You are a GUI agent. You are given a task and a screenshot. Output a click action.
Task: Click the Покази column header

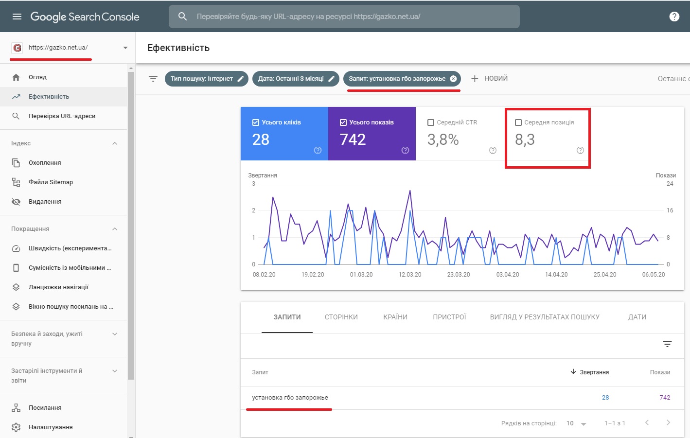(x=660, y=372)
